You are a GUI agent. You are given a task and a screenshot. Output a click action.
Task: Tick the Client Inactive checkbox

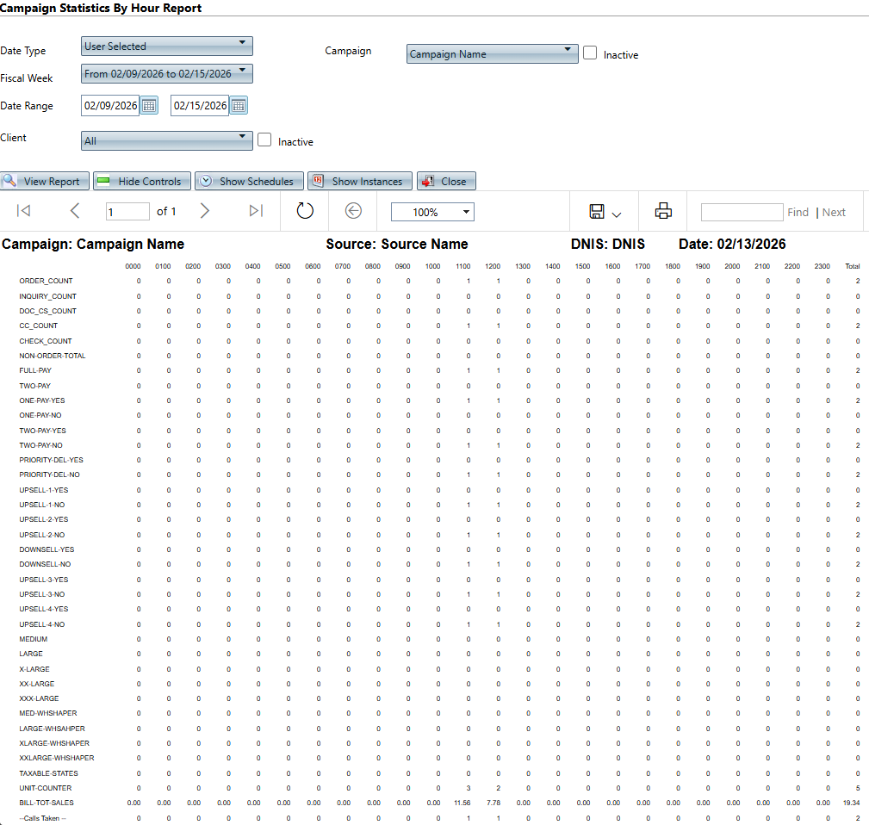point(264,140)
